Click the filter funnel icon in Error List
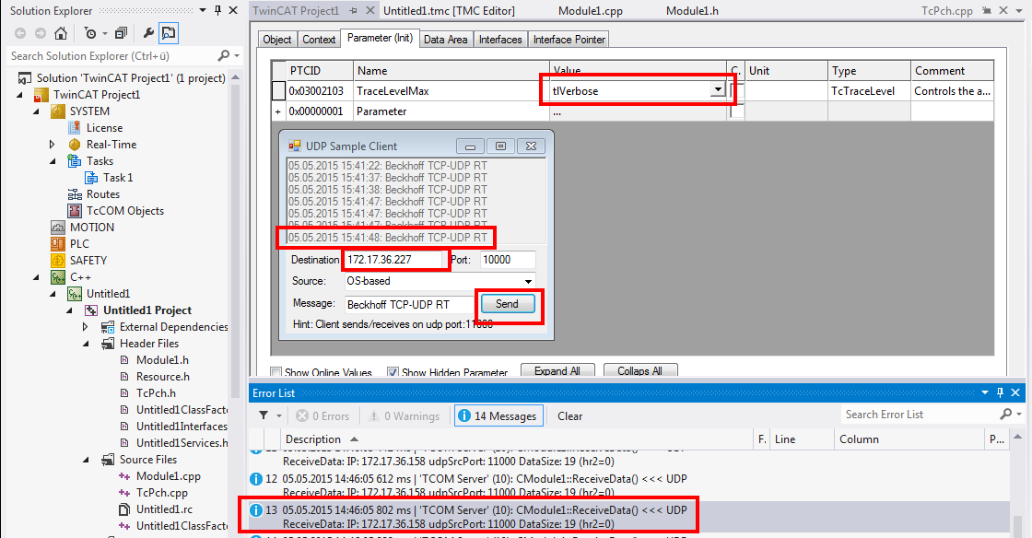The height and width of the screenshot is (538, 1032). point(264,415)
